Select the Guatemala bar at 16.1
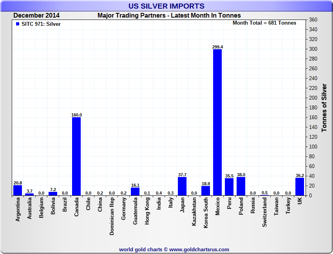This screenshot has width=333, height=254. (x=135, y=191)
